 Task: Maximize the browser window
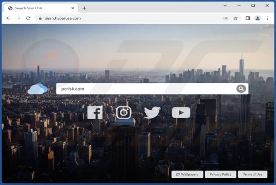point(253,5)
